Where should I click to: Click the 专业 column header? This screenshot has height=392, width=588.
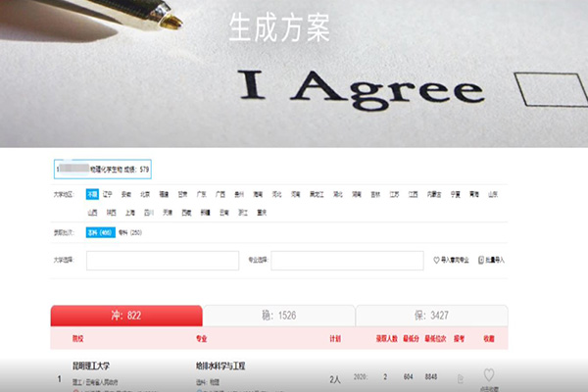pos(201,339)
